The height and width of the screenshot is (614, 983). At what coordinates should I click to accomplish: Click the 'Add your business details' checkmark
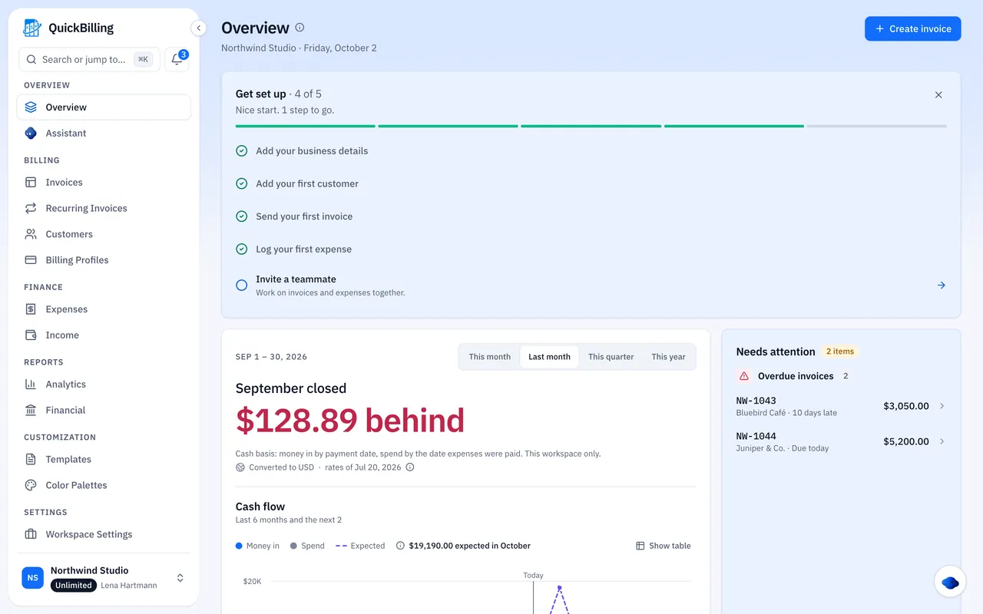241,151
